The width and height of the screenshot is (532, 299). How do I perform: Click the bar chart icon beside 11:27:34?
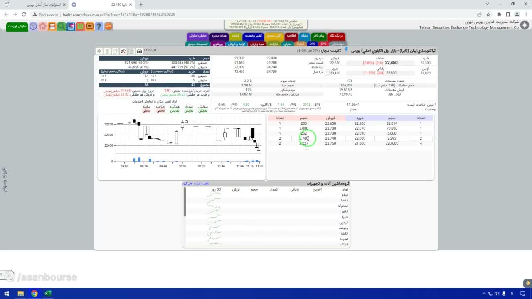click(x=139, y=51)
